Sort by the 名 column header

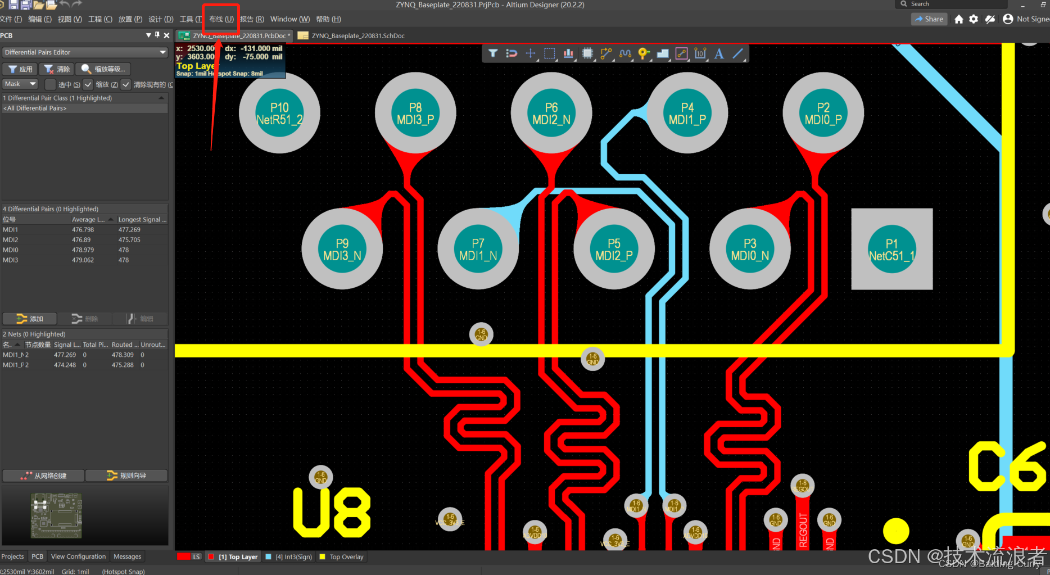(12, 345)
